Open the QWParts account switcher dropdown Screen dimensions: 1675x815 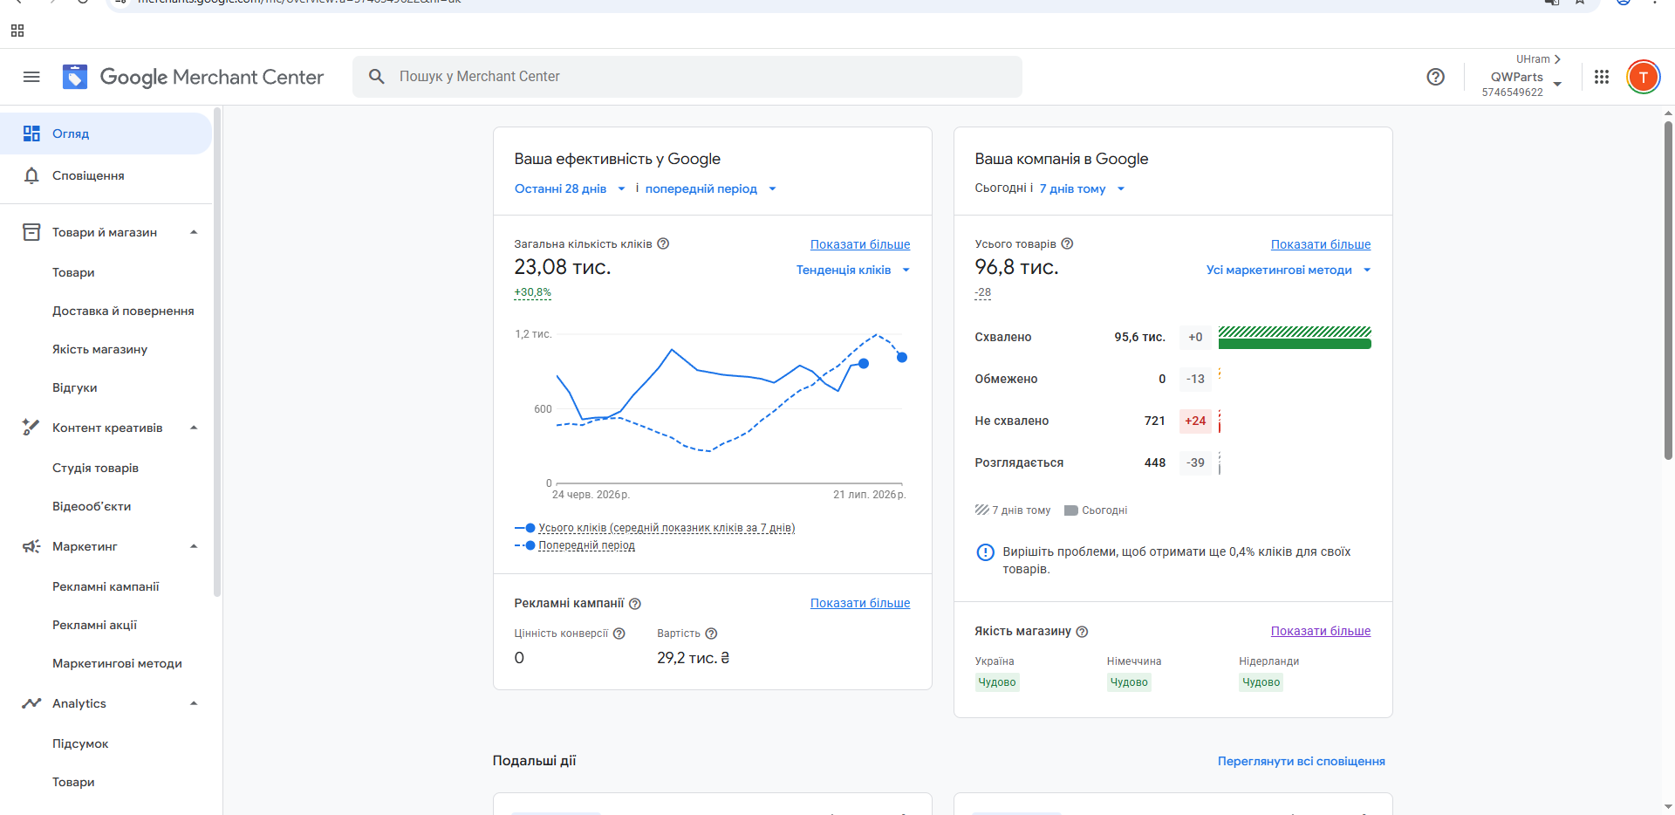(1522, 77)
